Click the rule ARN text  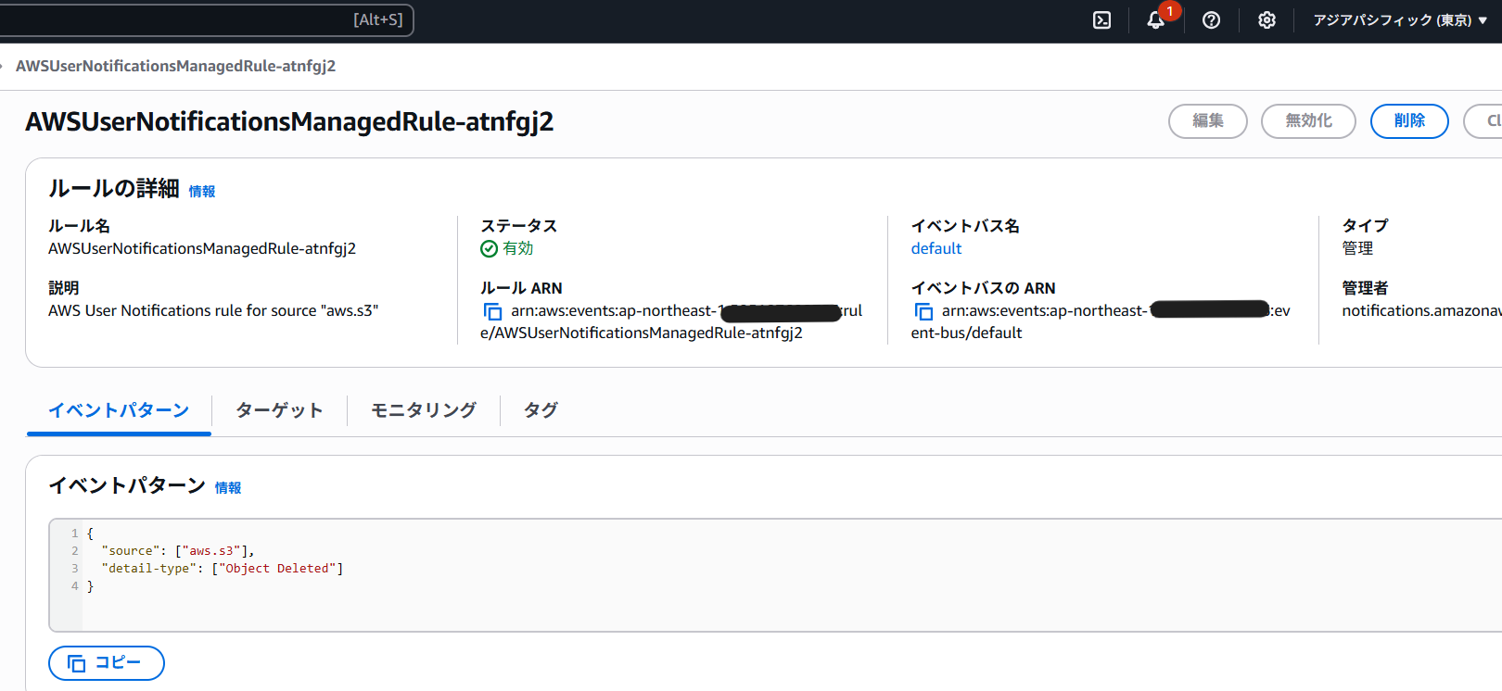[671, 321]
